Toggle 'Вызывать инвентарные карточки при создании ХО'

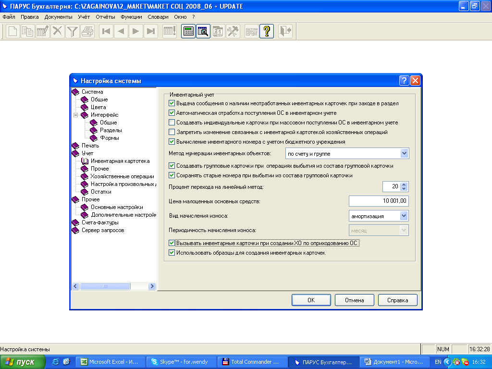pos(172,243)
